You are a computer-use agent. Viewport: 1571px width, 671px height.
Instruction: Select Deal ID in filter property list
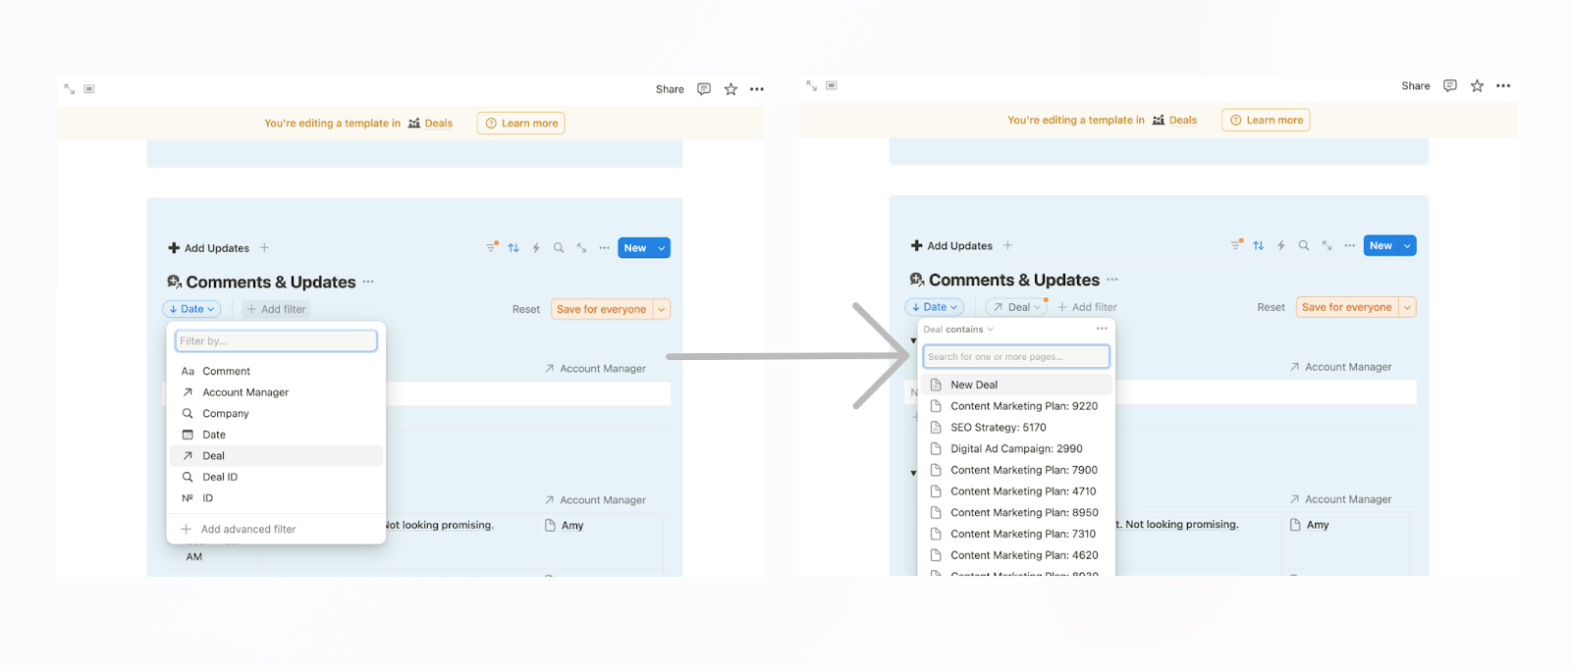tap(276, 477)
